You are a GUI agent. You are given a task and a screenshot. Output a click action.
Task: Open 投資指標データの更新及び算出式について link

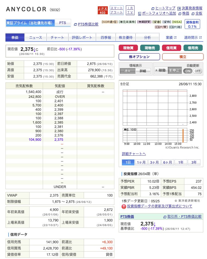tap(160, 206)
